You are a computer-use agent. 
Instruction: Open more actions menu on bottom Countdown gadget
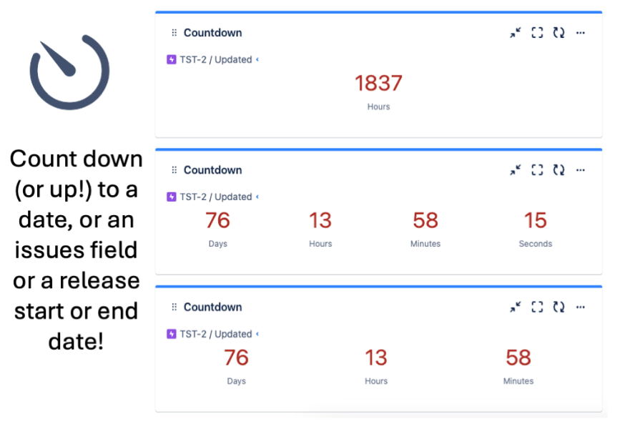pos(581,307)
